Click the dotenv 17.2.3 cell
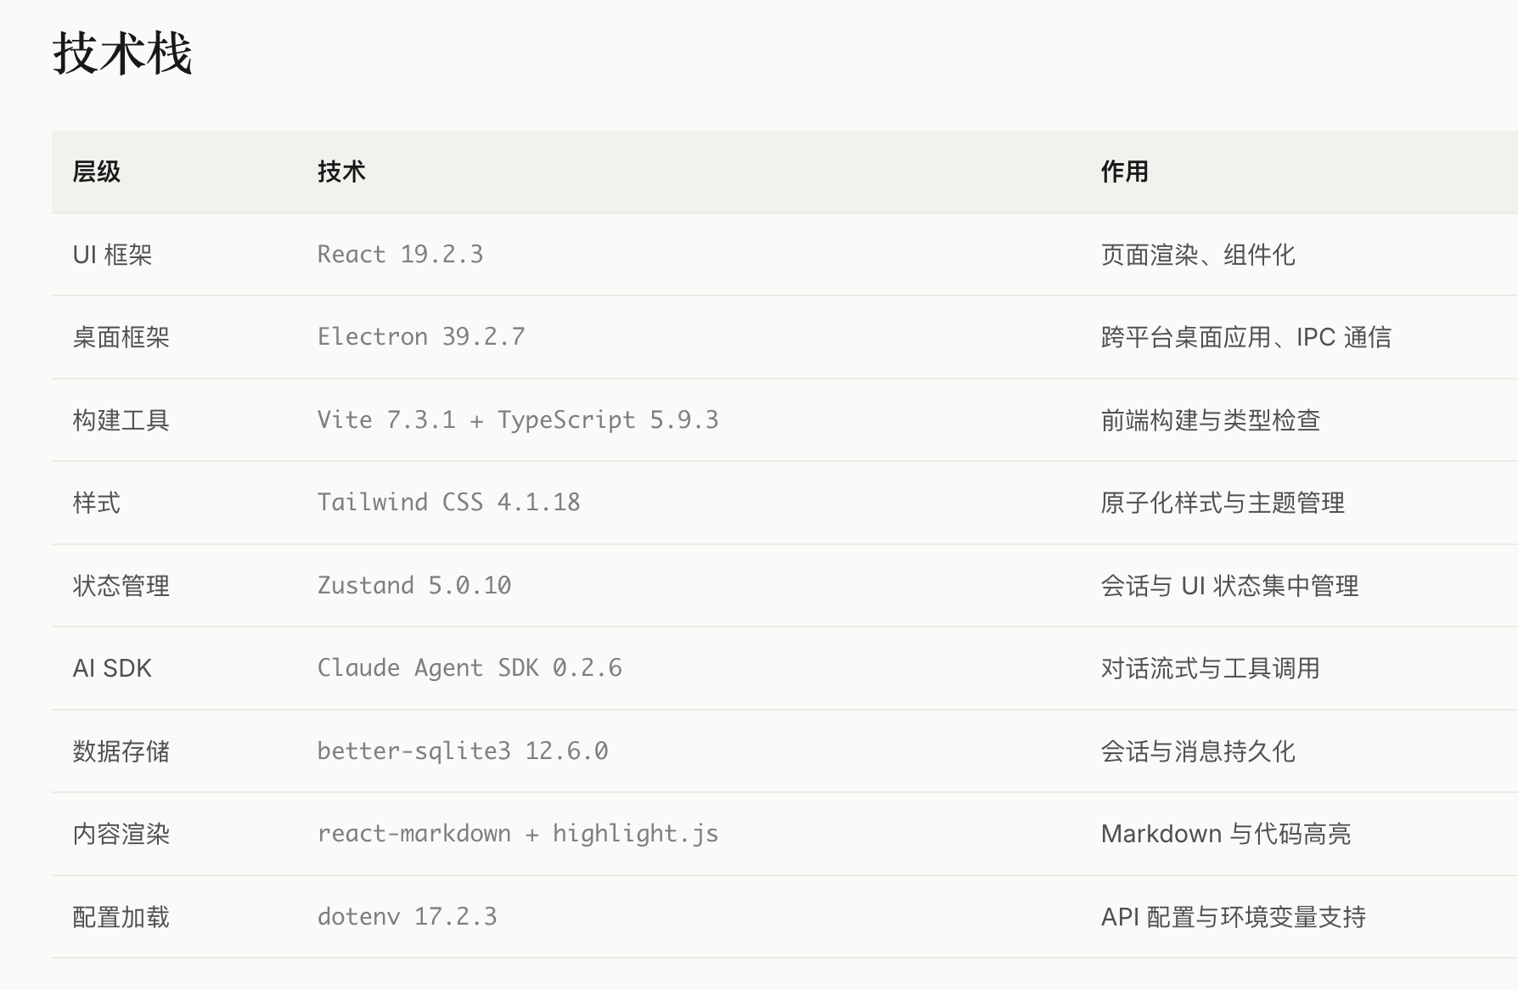 pos(408,917)
